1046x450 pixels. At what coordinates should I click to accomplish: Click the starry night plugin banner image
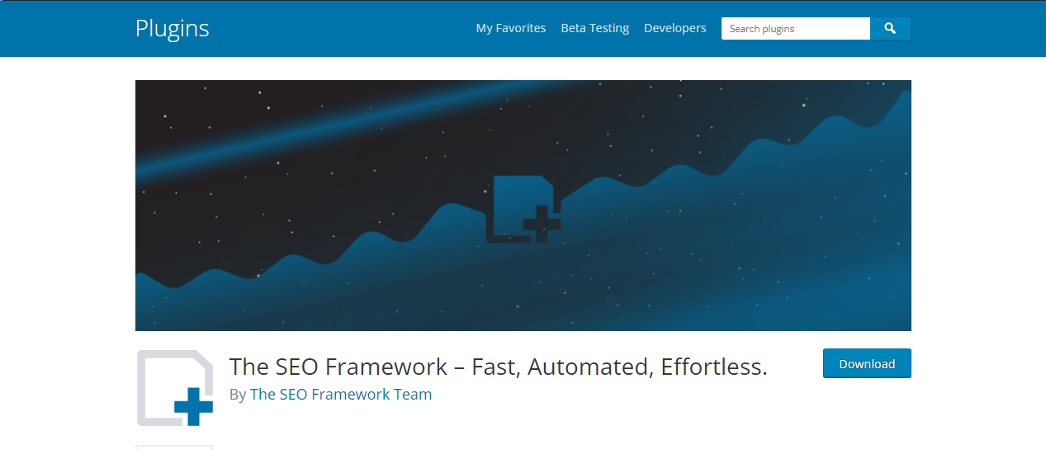[x=523, y=206]
